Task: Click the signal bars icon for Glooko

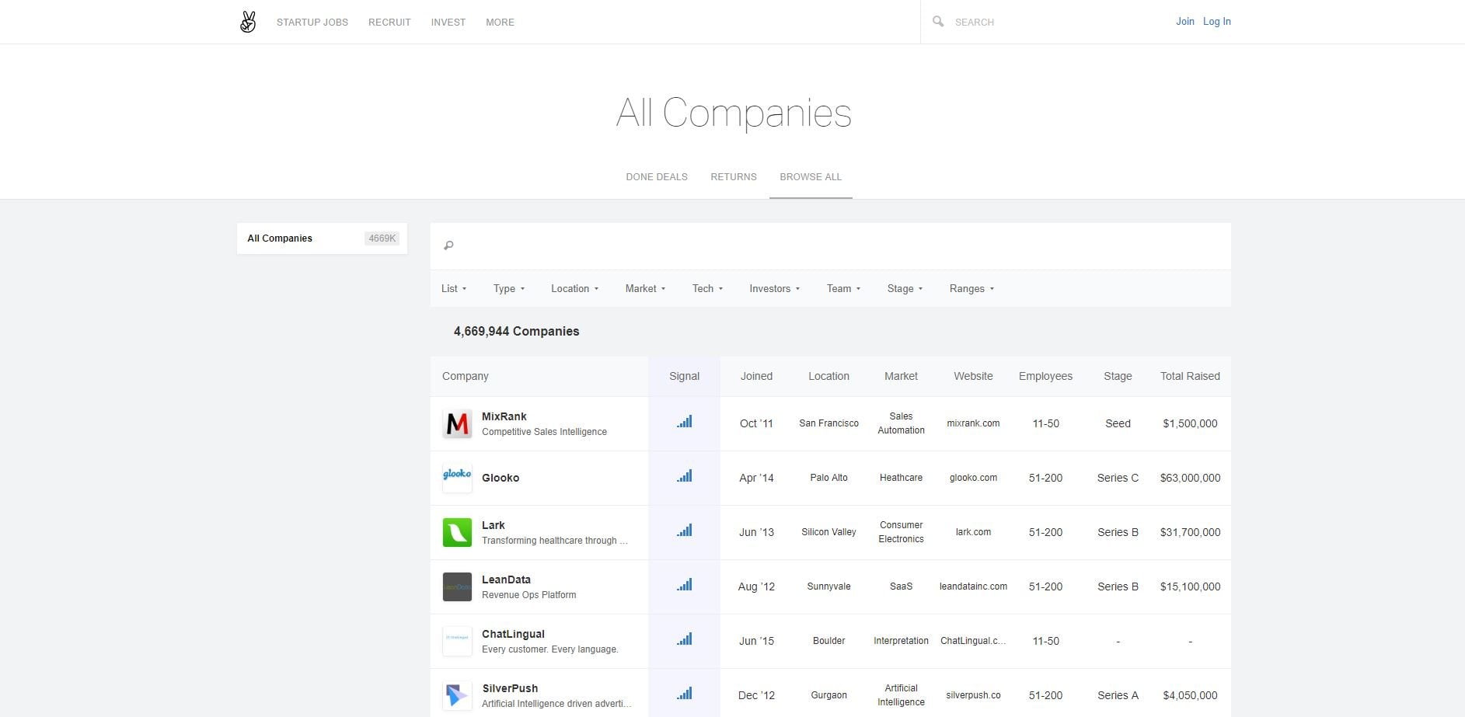Action: click(x=684, y=476)
